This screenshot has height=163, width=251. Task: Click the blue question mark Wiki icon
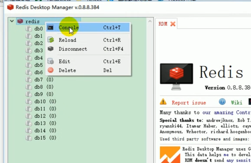coord(222,102)
